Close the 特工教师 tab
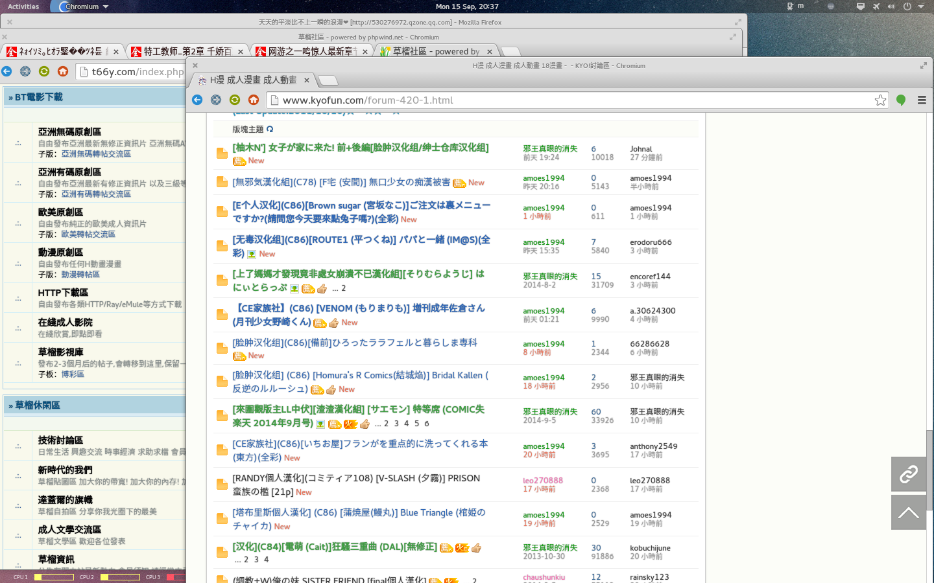Image resolution: width=934 pixels, height=583 pixels. click(x=241, y=52)
